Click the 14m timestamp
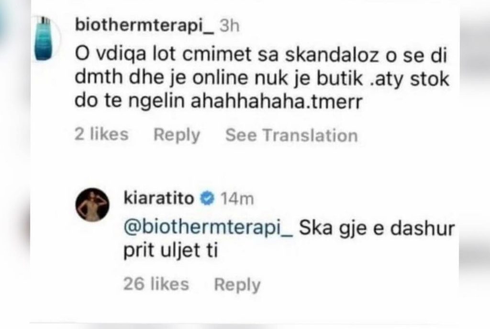This screenshot has height=329, width=490. [237, 199]
